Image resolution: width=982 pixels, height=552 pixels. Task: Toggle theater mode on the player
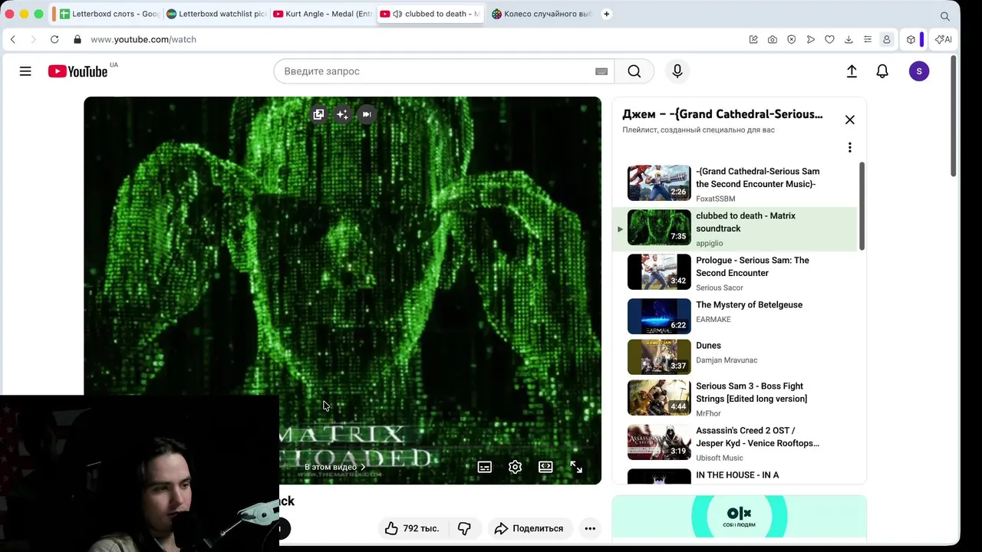[545, 467]
